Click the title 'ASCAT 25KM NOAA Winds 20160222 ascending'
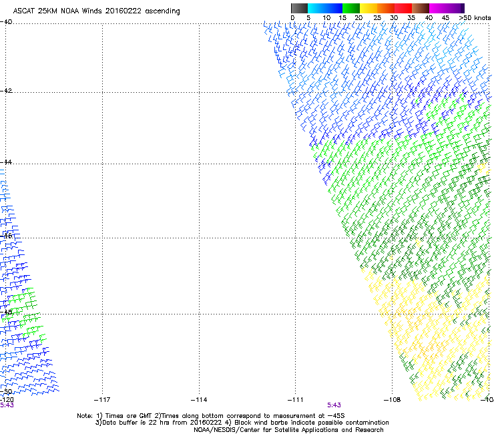The image size is (494, 434). click(96, 11)
